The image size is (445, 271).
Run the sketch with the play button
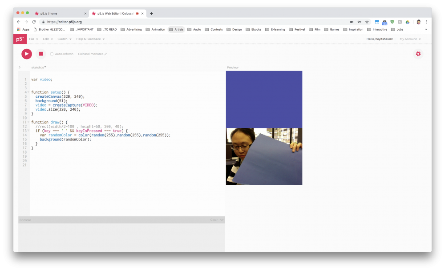pos(27,54)
